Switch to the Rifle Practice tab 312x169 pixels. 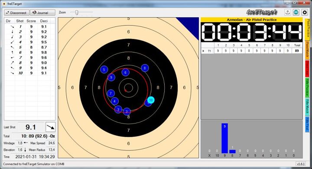[x=307, y=88]
